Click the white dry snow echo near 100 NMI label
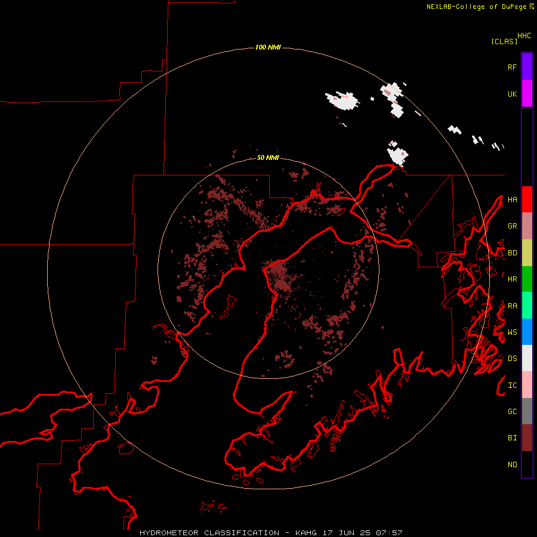Screen dimensions: 537x537 [342, 100]
